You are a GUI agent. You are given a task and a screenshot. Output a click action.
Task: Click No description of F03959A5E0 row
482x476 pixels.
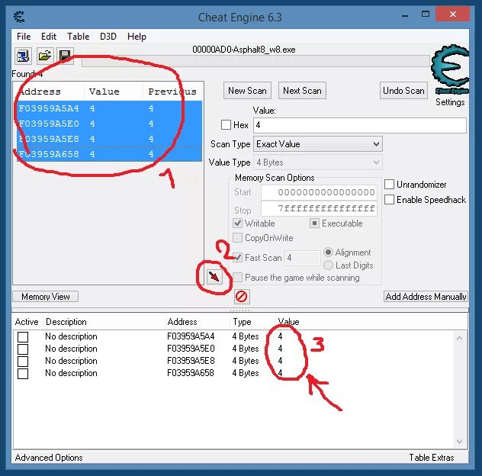pyautogui.click(x=71, y=349)
